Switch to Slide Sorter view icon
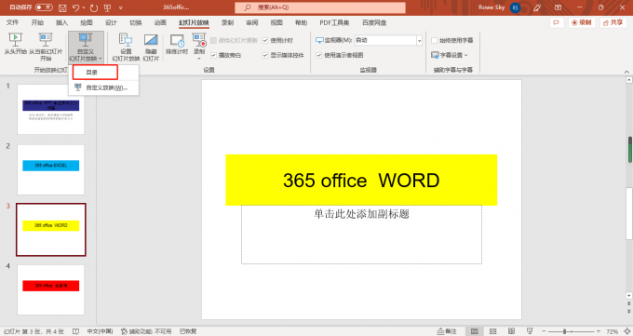 point(493,331)
